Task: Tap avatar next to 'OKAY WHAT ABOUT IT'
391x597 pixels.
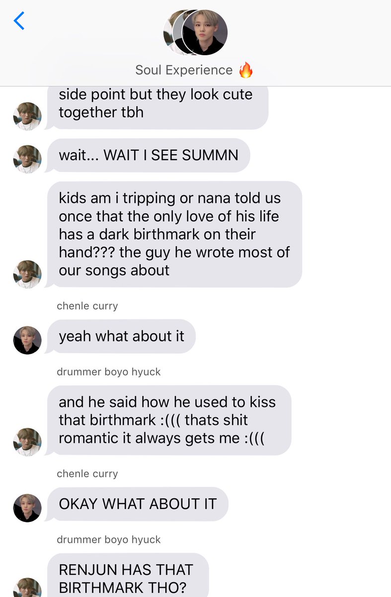Action: [x=27, y=508]
